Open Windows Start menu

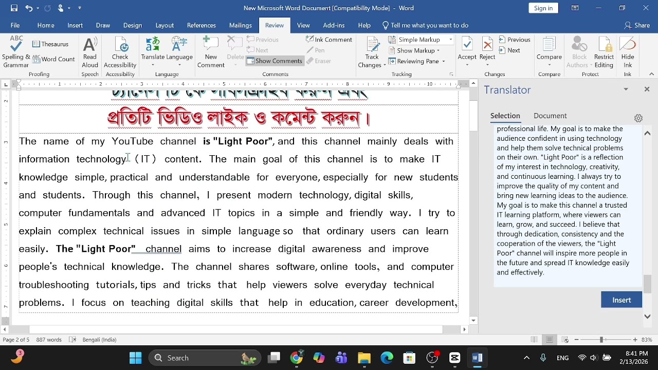click(136, 358)
